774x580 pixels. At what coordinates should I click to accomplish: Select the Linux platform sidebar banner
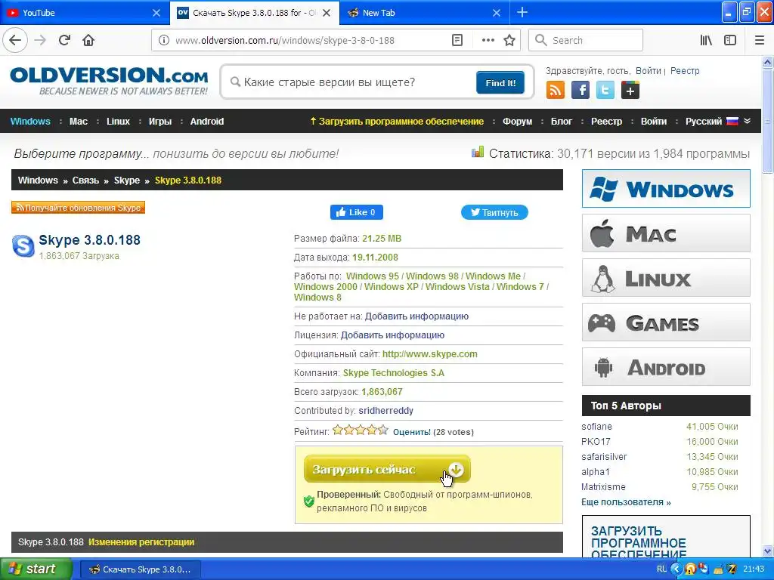coord(666,278)
